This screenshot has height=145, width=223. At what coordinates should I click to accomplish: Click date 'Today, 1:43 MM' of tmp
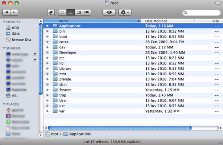click(159, 95)
